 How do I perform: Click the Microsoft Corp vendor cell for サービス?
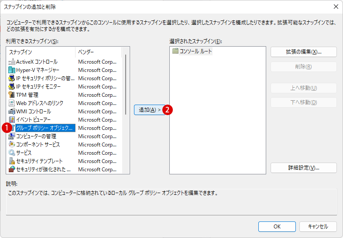click(x=97, y=153)
